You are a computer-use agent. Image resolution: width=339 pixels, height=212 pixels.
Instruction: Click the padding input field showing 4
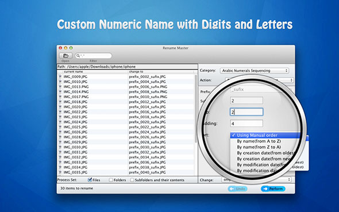(246, 124)
